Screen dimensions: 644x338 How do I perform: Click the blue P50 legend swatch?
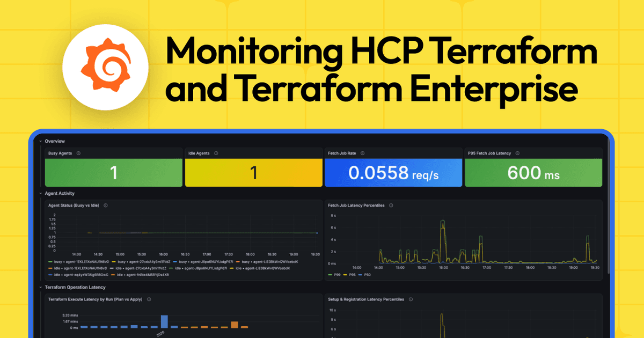coord(360,274)
